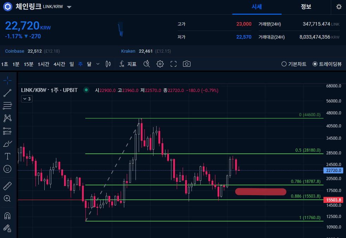Open the LINK/KRW market pair dropdown
Screen dimensions: 346x238
tap(69, 7)
